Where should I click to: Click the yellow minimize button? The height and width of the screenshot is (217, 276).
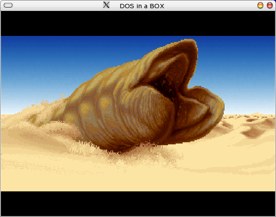[x=260, y=5]
